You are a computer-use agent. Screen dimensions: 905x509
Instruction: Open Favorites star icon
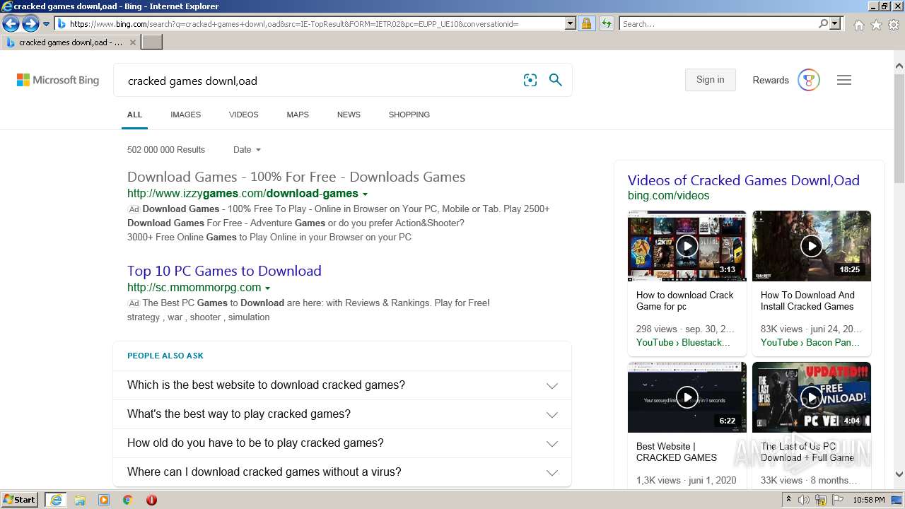[876, 25]
